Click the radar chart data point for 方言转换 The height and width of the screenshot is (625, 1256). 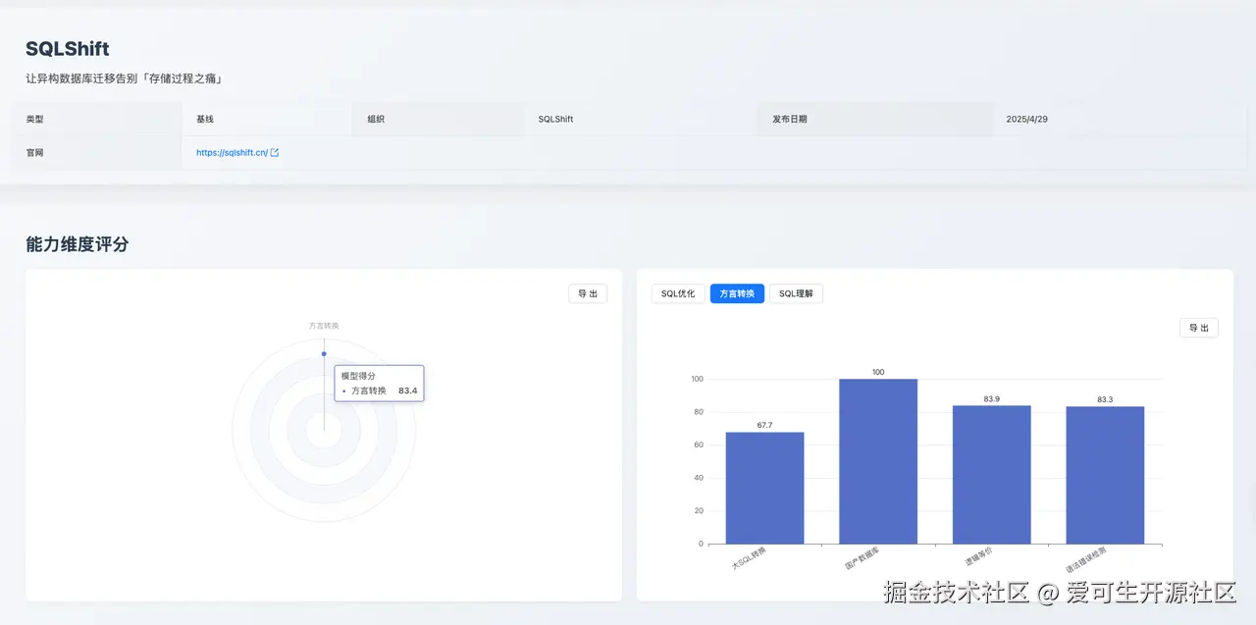coord(324,353)
